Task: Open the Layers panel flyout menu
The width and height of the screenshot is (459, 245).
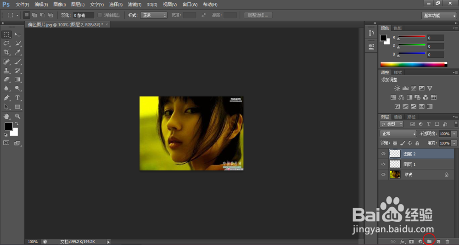Action: click(455, 117)
